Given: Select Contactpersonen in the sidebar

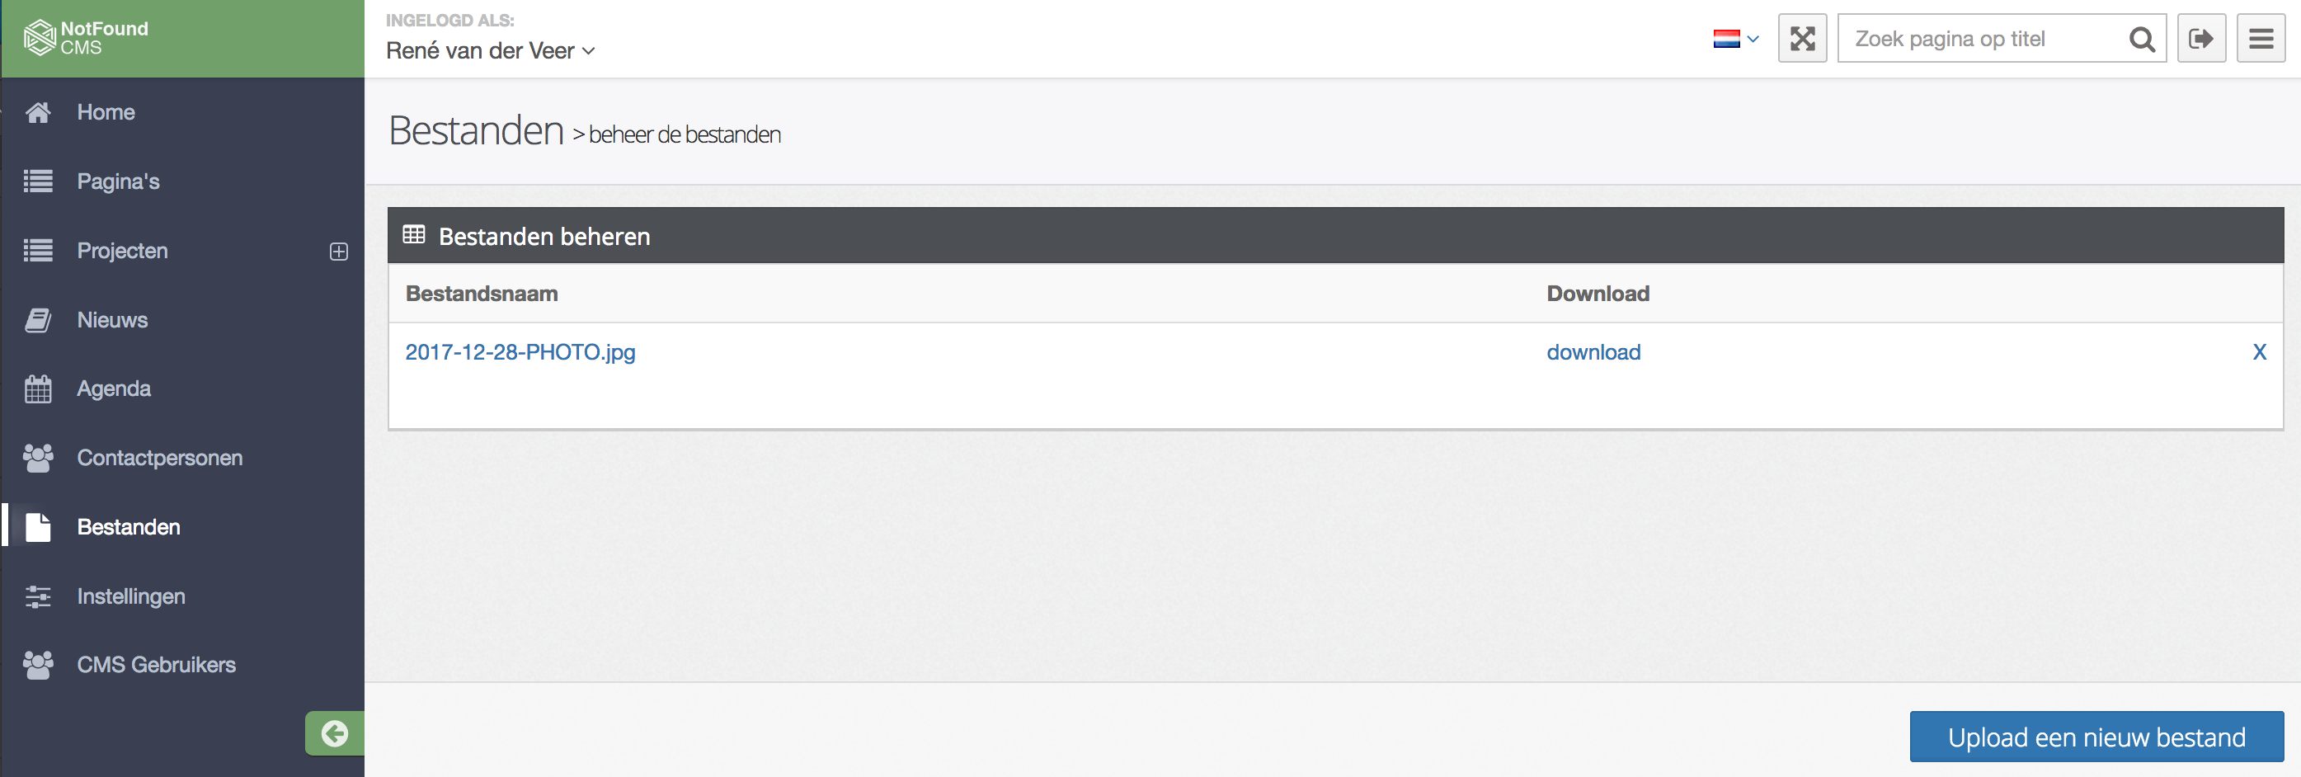Looking at the screenshot, I should [x=159, y=458].
